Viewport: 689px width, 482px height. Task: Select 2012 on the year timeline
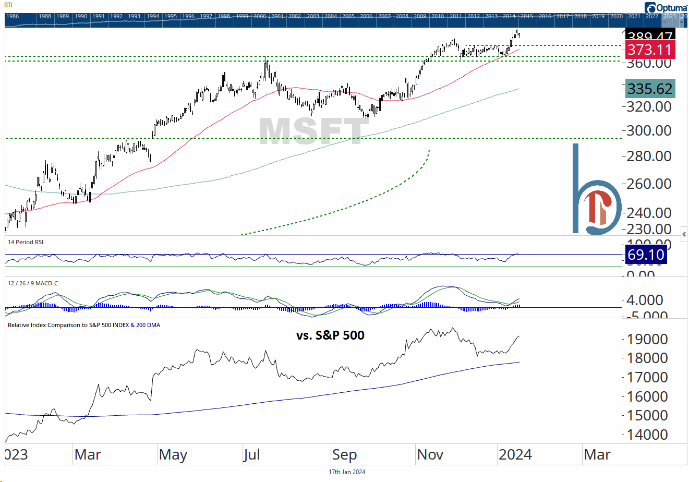(x=474, y=16)
